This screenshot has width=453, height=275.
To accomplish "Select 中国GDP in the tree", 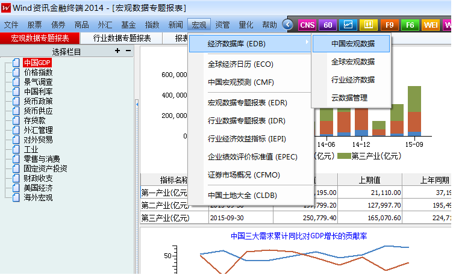I will point(37,63).
